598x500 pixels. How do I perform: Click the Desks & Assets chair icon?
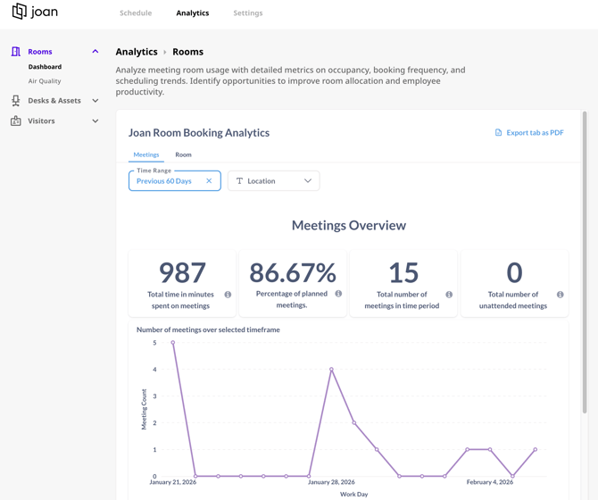point(16,101)
